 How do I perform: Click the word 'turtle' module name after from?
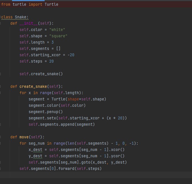coord(19,4)
